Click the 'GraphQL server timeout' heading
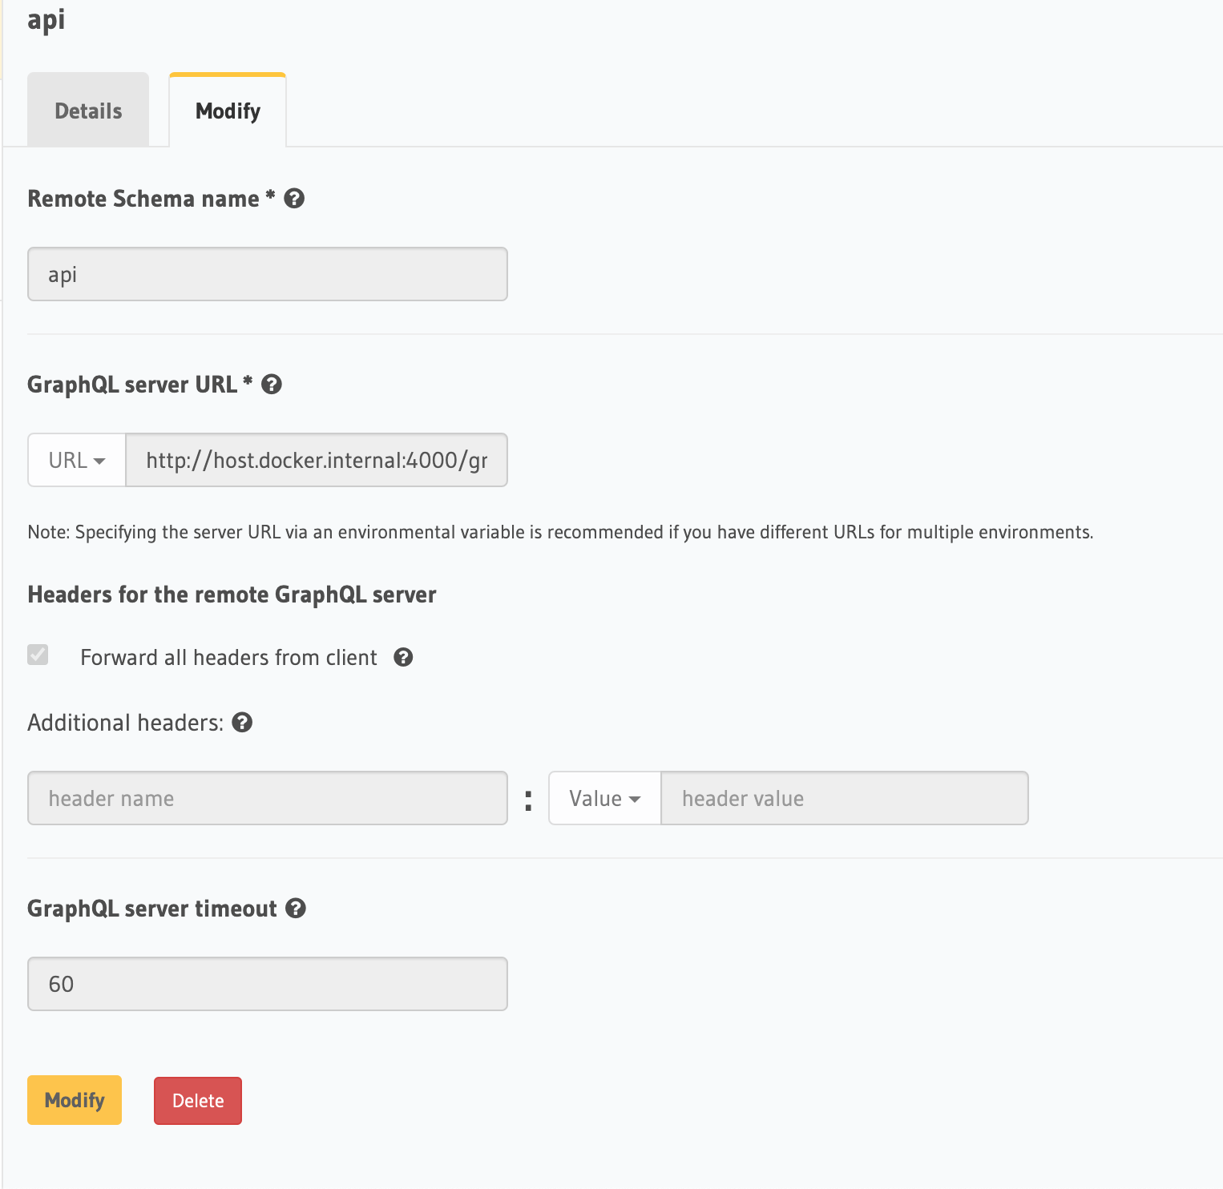Image resolution: width=1223 pixels, height=1189 pixels. [x=152, y=909]
